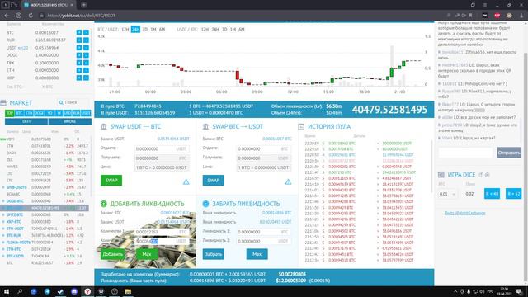Open the first info icon next to ИГРА DICE

[x=481, y=175]
